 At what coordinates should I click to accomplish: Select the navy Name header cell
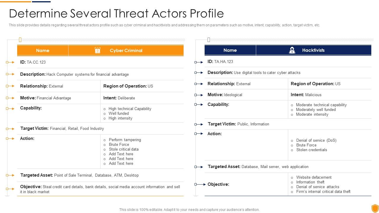tap(230, 50)
